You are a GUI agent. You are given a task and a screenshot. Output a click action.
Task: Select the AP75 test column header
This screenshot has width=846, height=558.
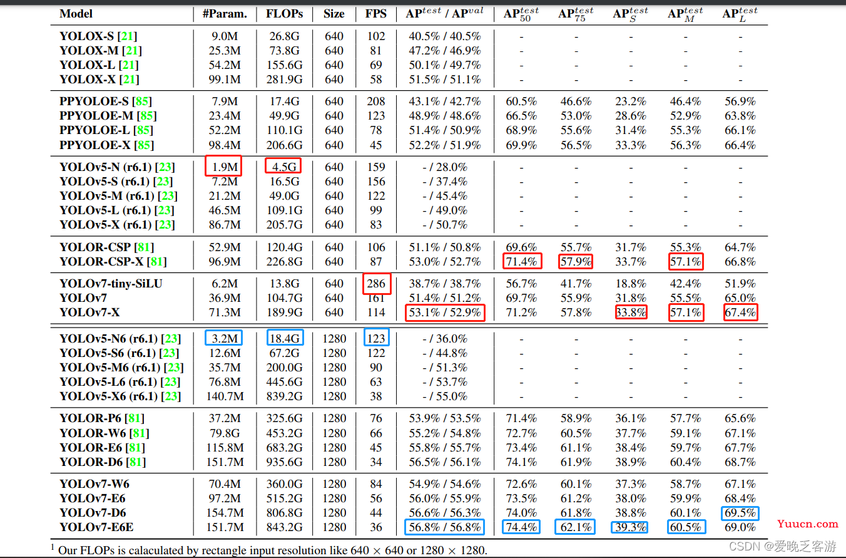pyautogui.click(x=576, y=14)
